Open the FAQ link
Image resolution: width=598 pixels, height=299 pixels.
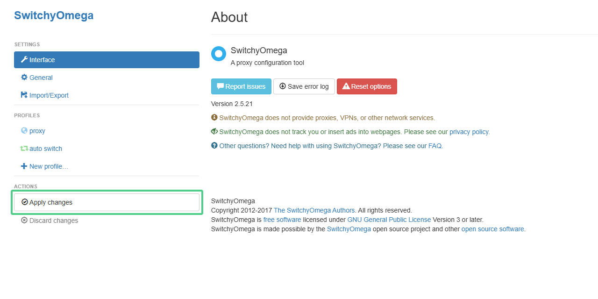(435, 146)
